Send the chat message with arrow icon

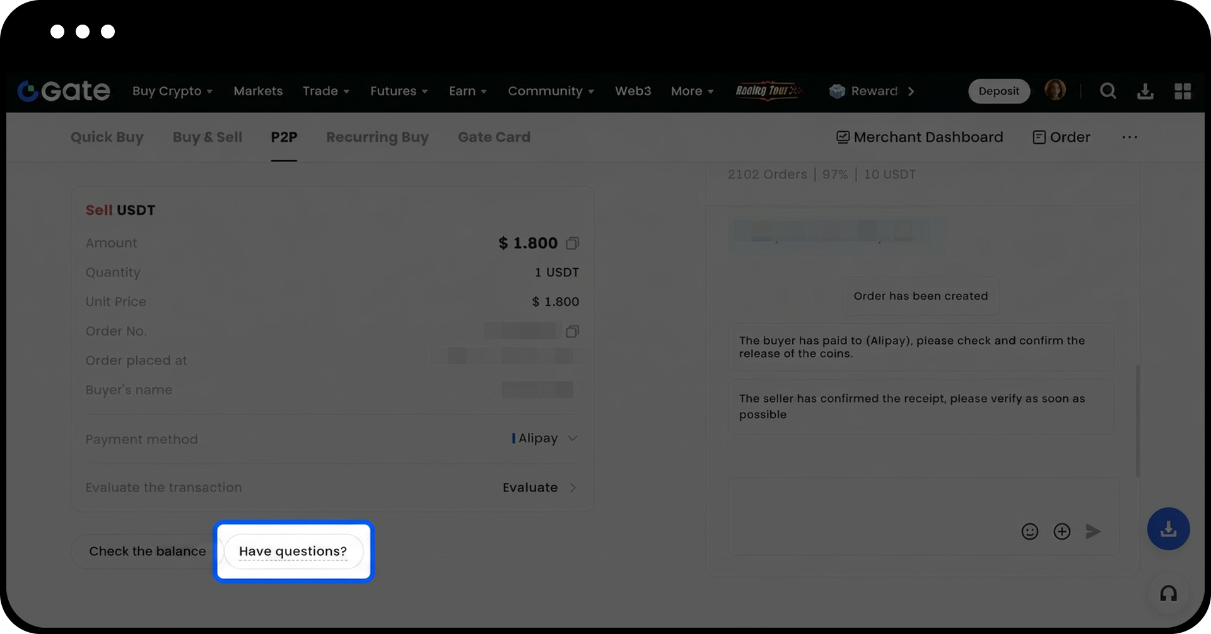(1093, 532)
